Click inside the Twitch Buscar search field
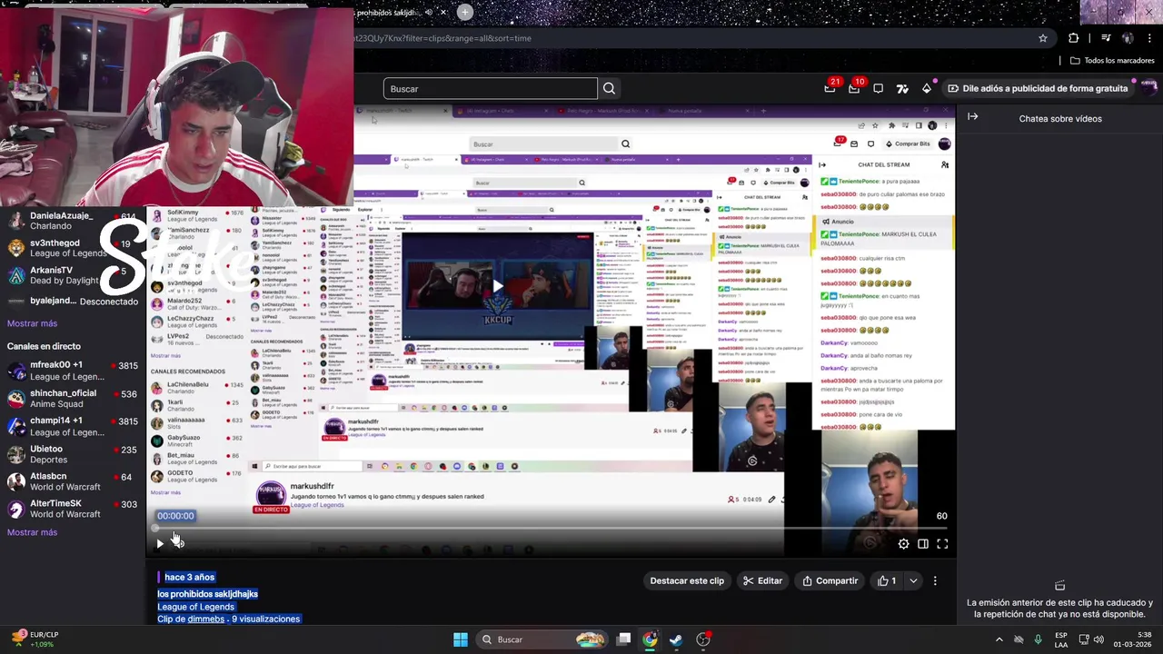Viewport: 1163px width, 654px height. 491,88
